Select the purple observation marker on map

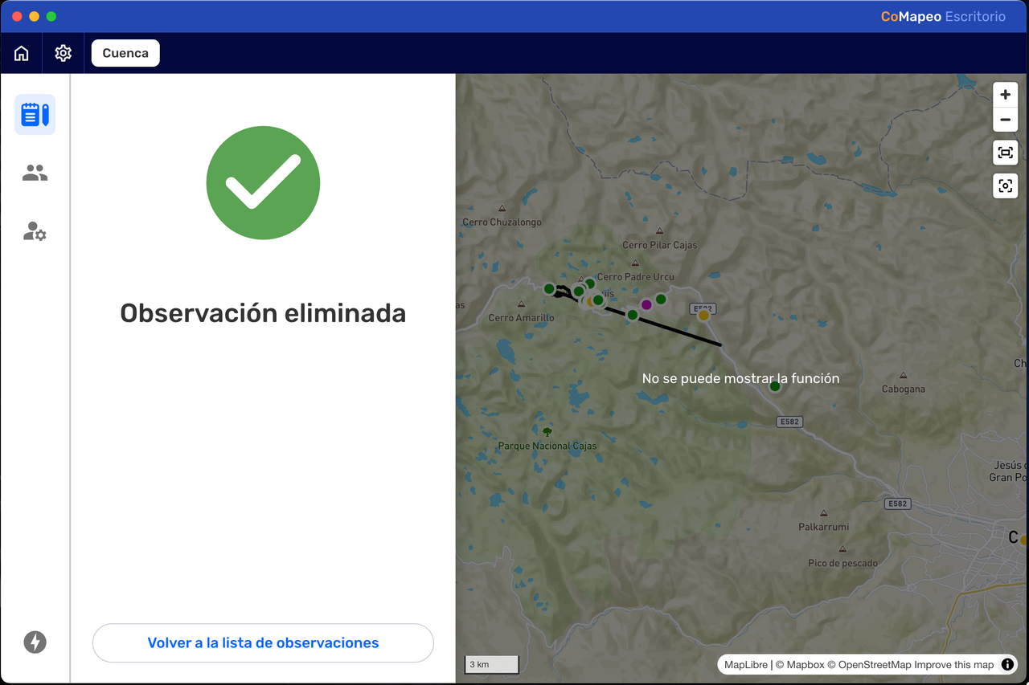646,304
